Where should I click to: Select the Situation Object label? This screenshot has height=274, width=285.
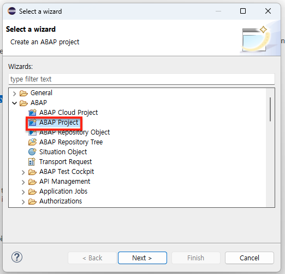point(63,152)
